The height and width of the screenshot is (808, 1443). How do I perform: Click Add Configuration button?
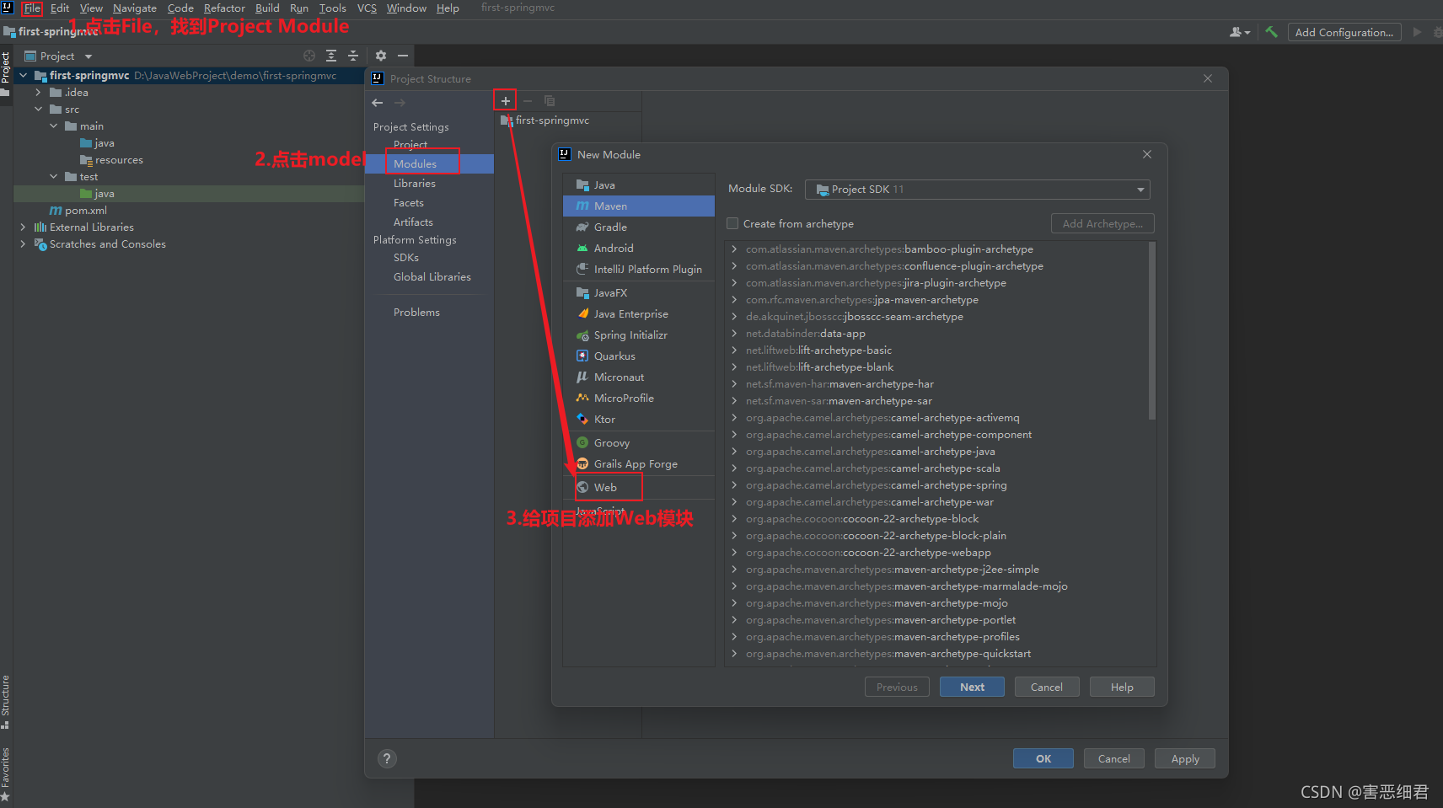[1344, 32]
